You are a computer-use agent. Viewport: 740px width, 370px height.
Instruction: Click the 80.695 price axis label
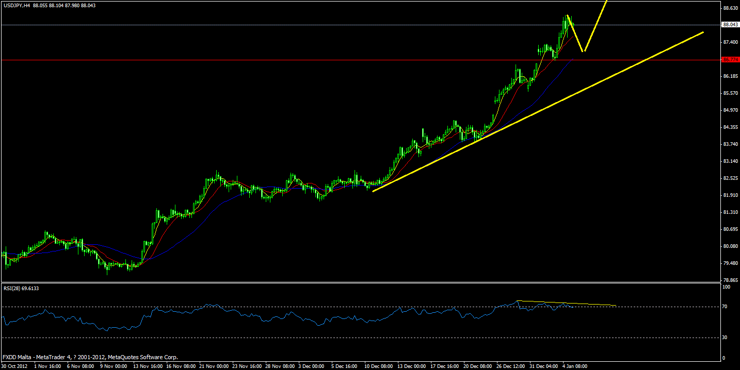tap(730, 229)
